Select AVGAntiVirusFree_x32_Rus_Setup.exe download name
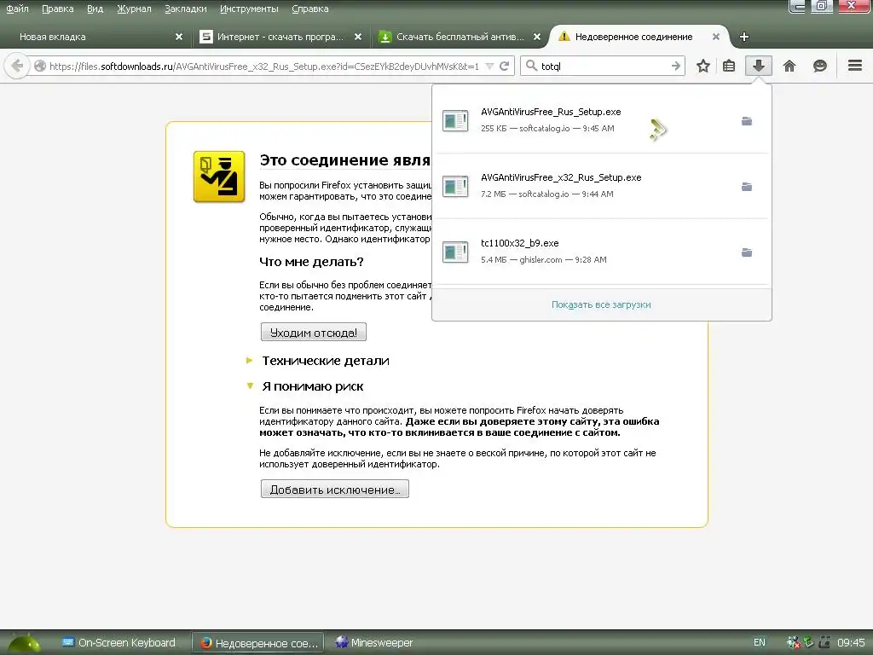Image resolution: width=873 pixels, height=655 pixels. [561, 177]
